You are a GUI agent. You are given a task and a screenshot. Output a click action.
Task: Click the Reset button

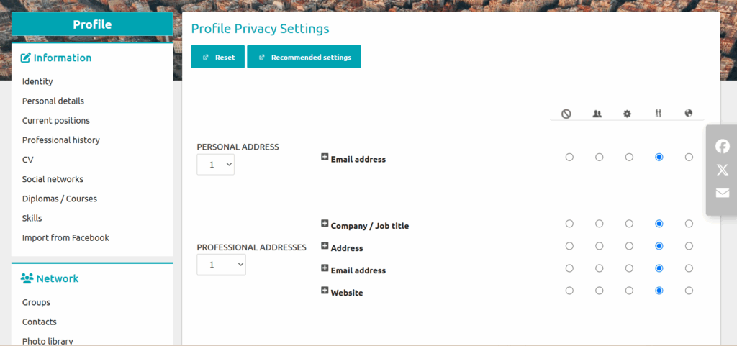coord(217,57)
